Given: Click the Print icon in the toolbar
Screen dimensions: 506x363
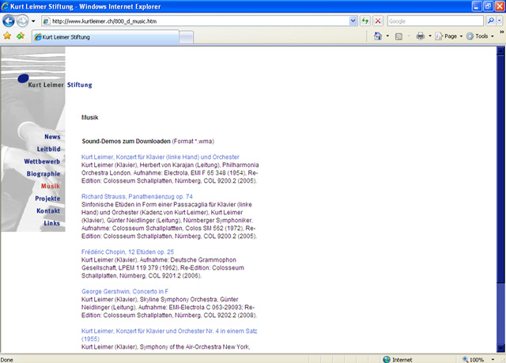Looking at the screenshot, I should point(421,36).
